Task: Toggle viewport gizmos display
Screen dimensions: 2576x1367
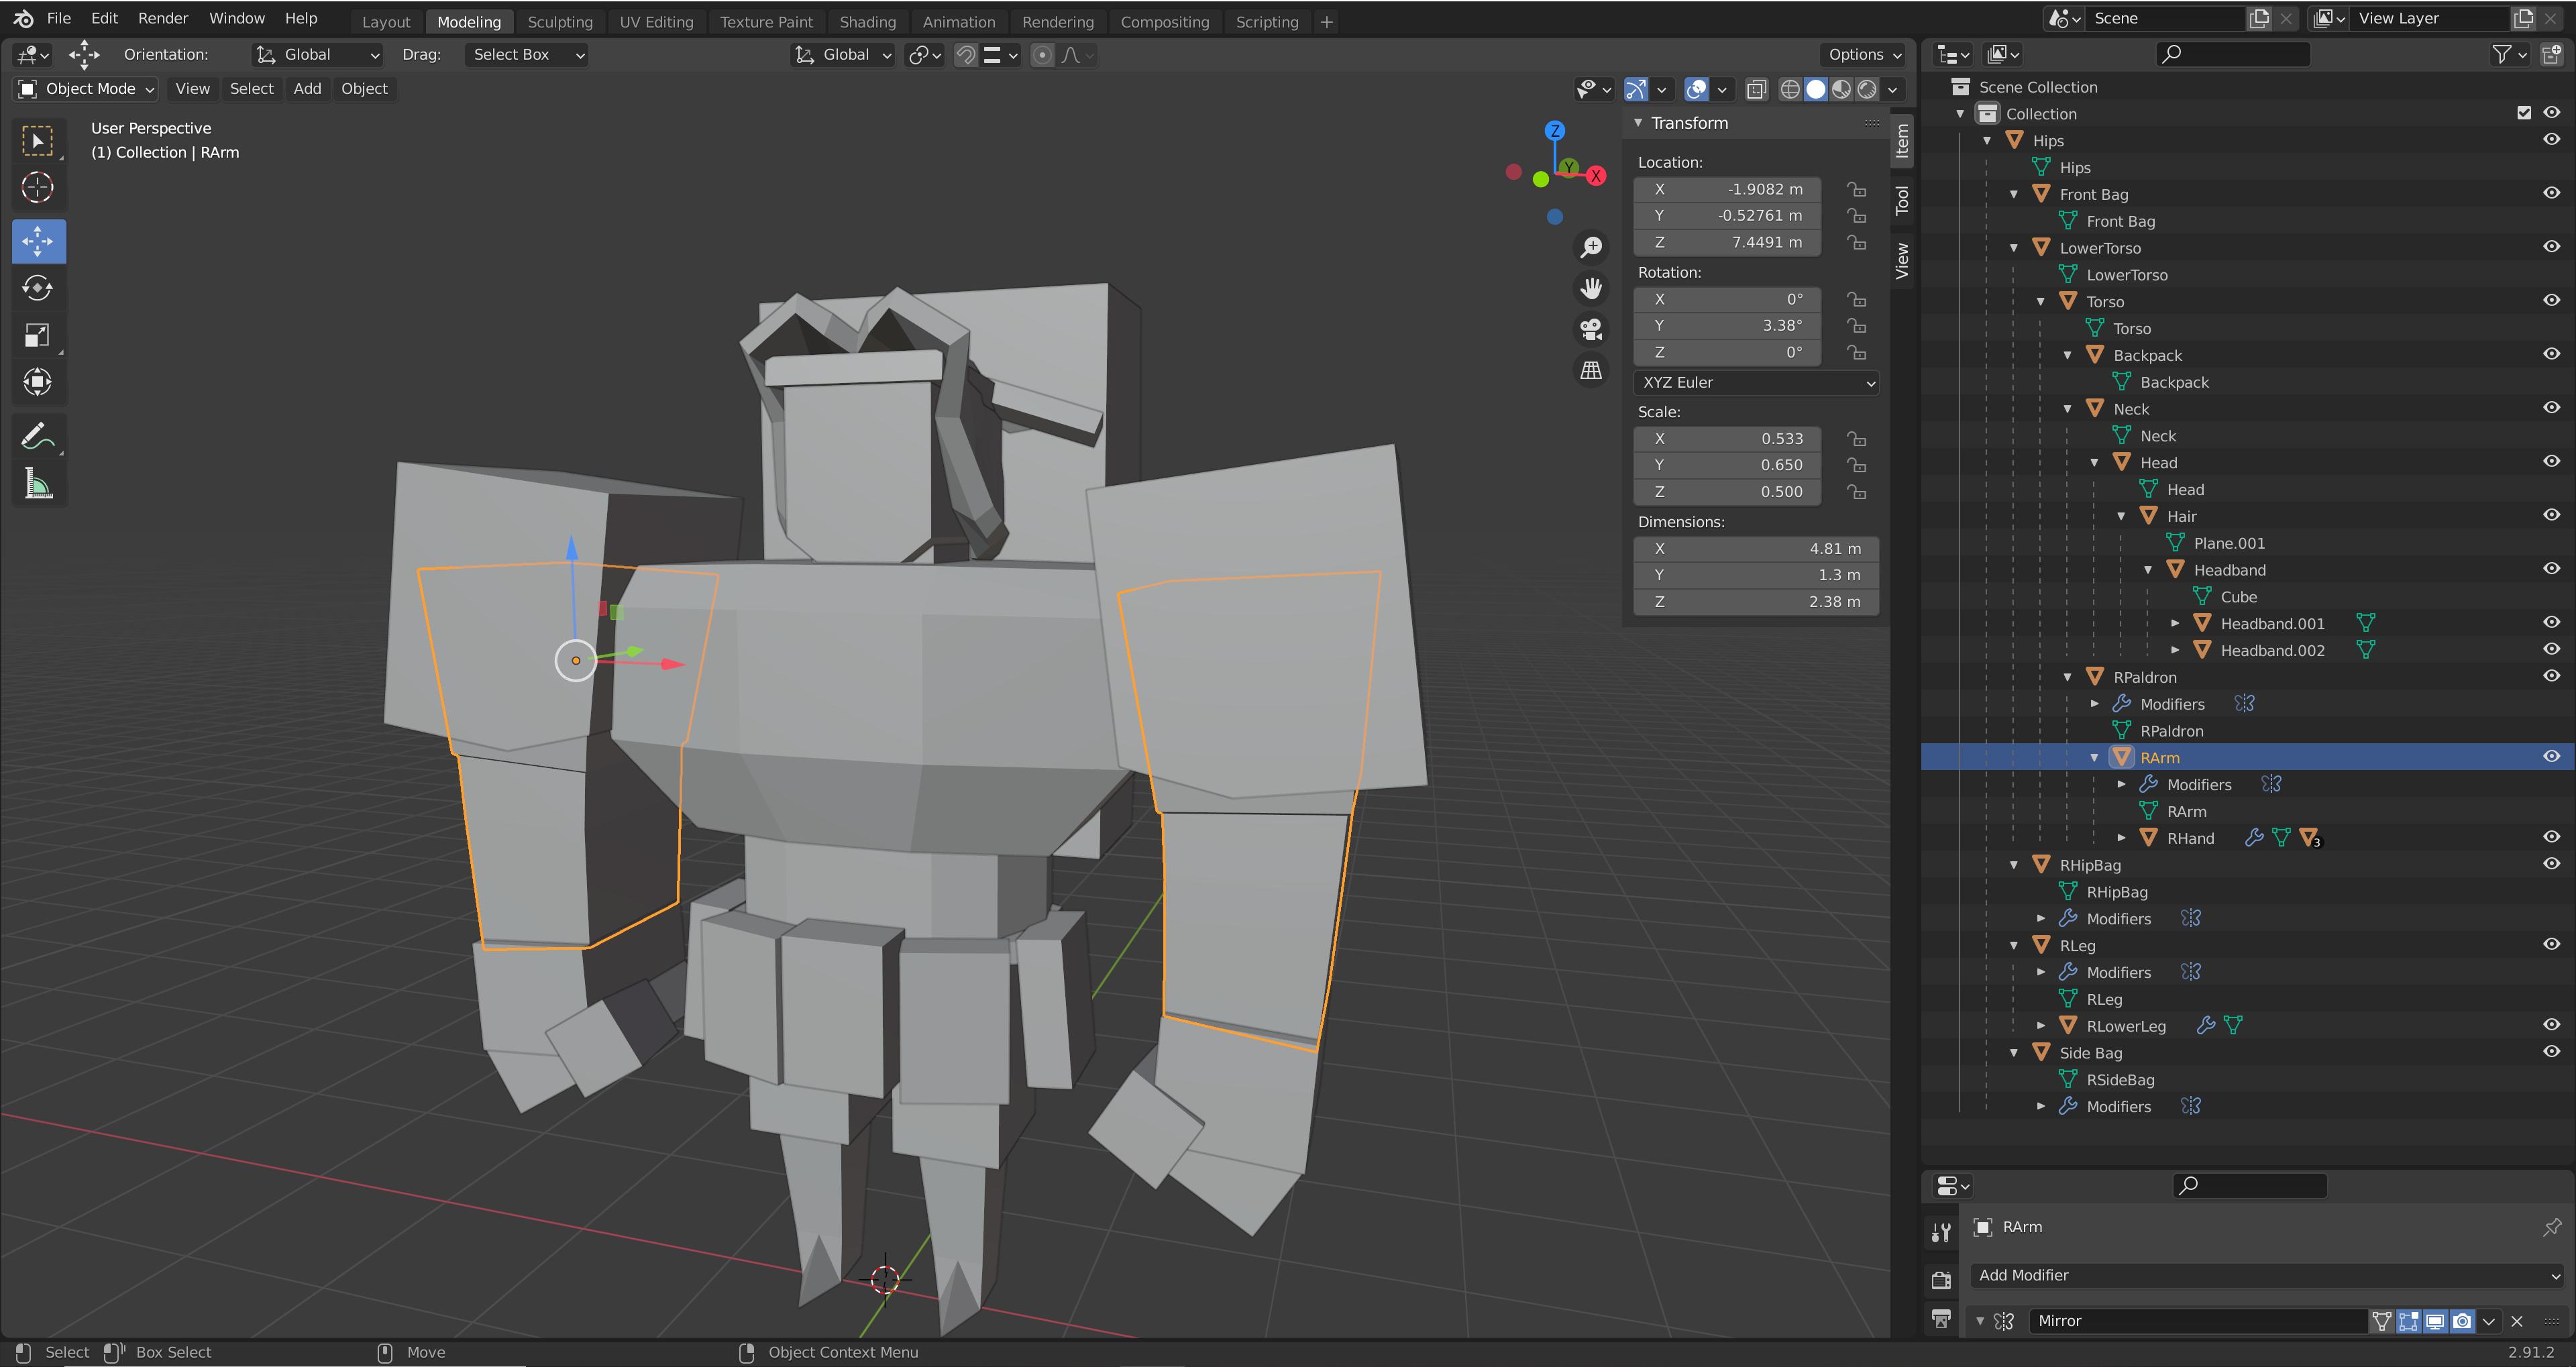Action: (x=1636, y=89)
